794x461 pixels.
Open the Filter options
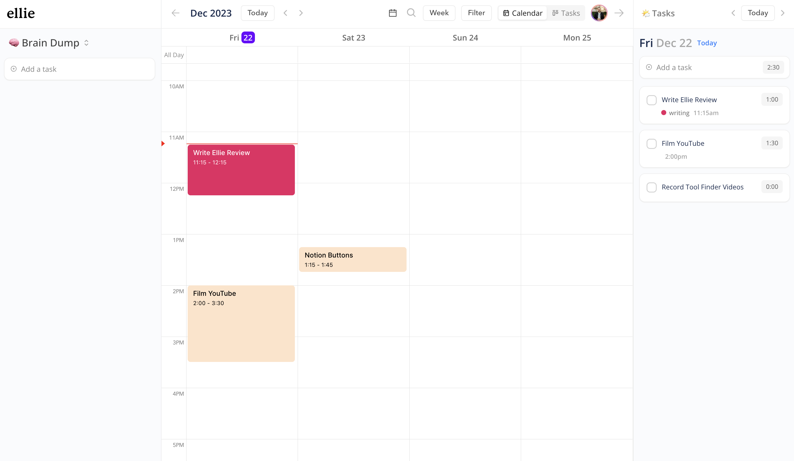pos(476,13)
